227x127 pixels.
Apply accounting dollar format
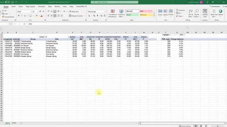point(89,16)
